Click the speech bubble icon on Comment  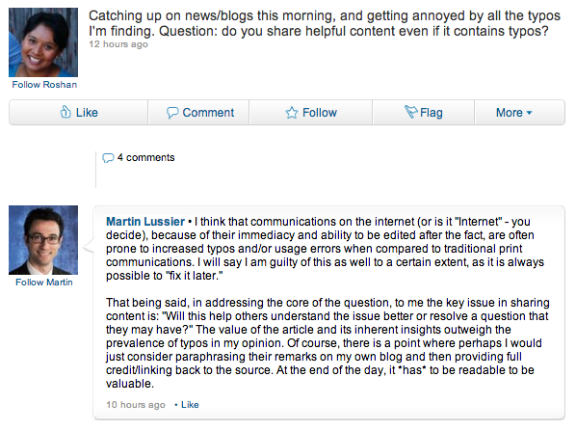172,113
